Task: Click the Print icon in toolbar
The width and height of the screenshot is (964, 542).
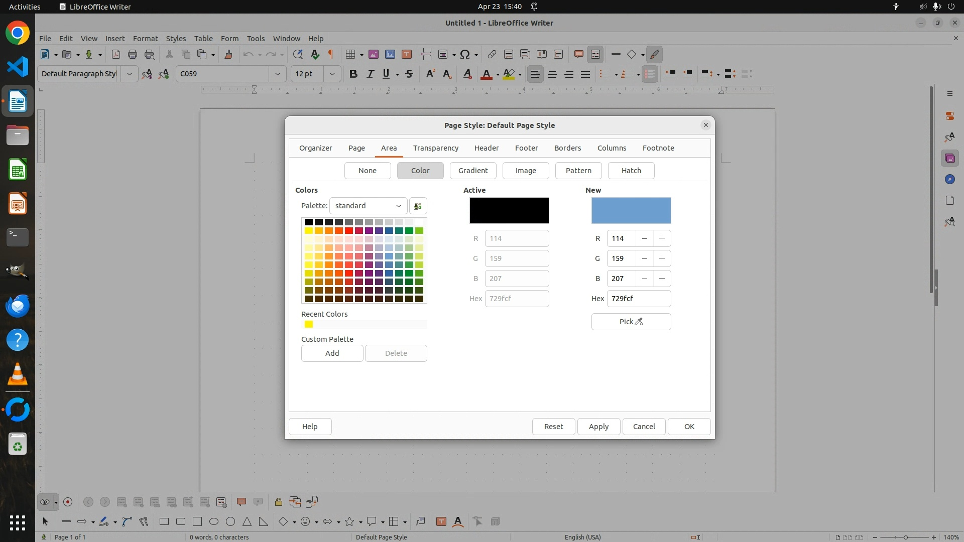Action: pos(133,54)
